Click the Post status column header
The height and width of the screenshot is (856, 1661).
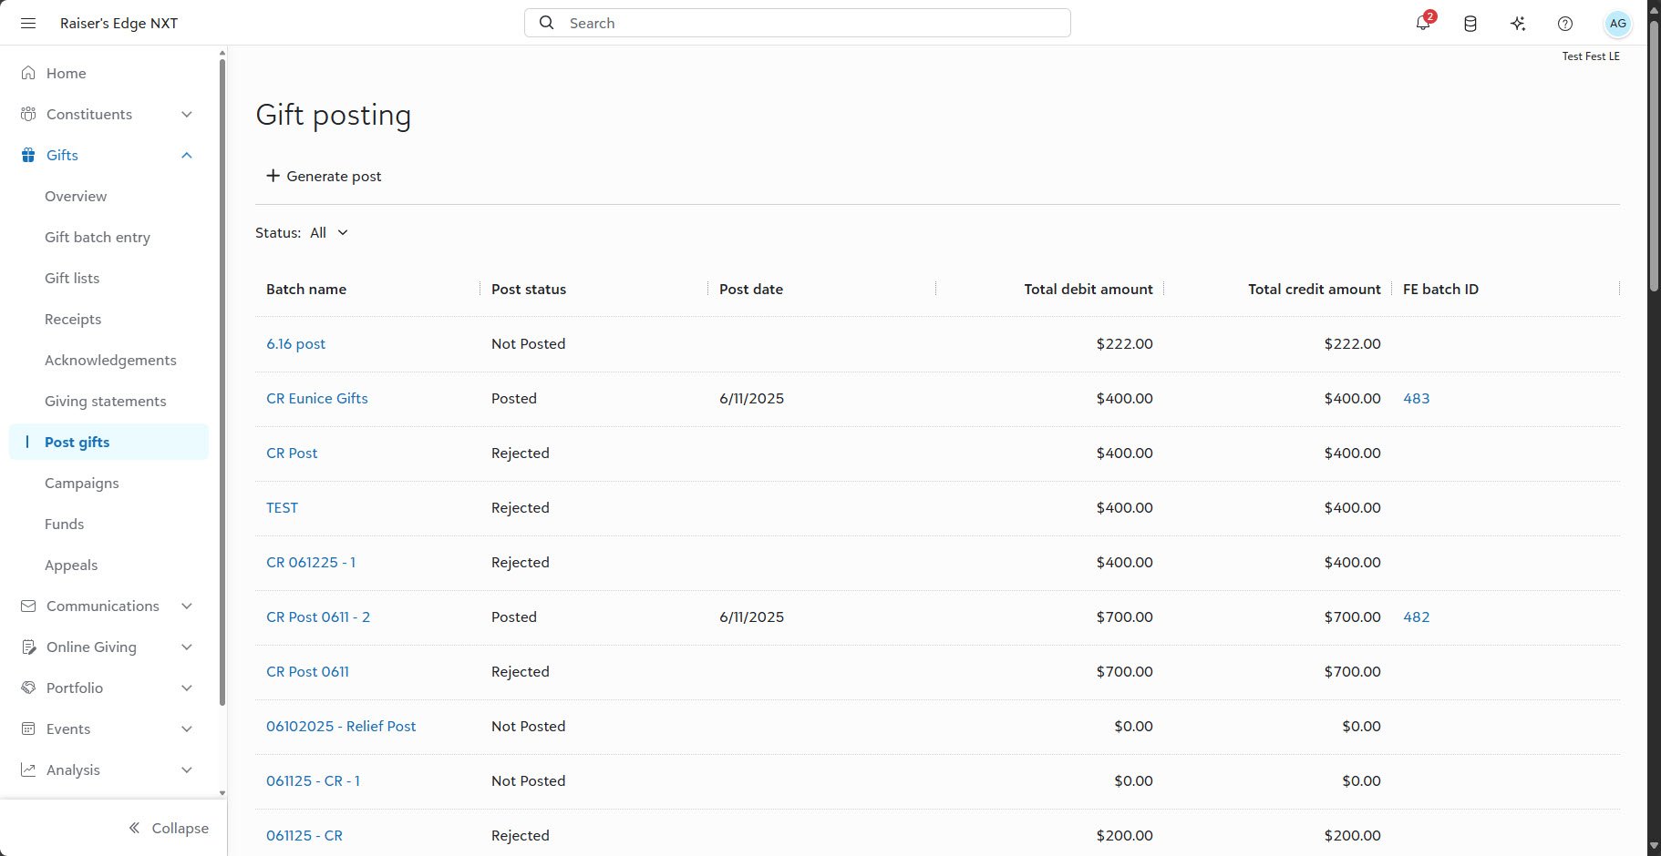[x=529, y=289]
